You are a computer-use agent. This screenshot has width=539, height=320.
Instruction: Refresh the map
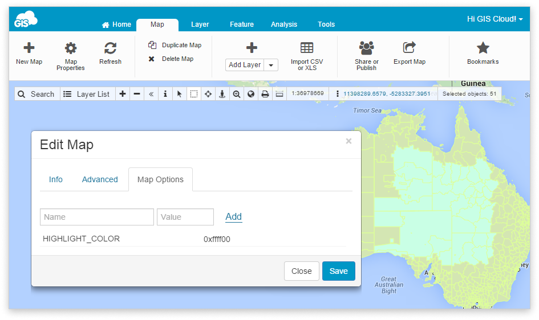coord(110,53)
